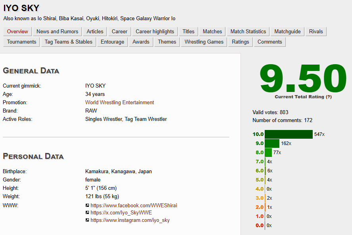Screen dimensions: 352x235
Task: View the Matches tab
Action: [212, 31]
